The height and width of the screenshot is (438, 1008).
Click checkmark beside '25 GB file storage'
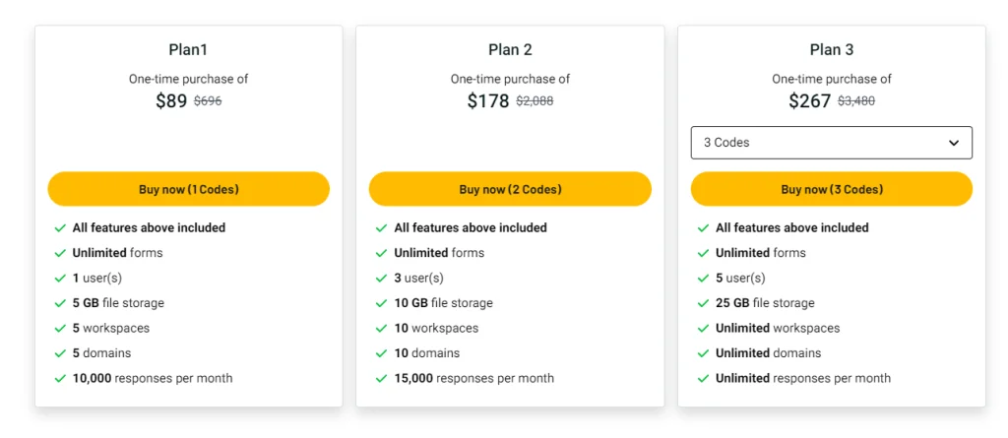click(703, 303)
